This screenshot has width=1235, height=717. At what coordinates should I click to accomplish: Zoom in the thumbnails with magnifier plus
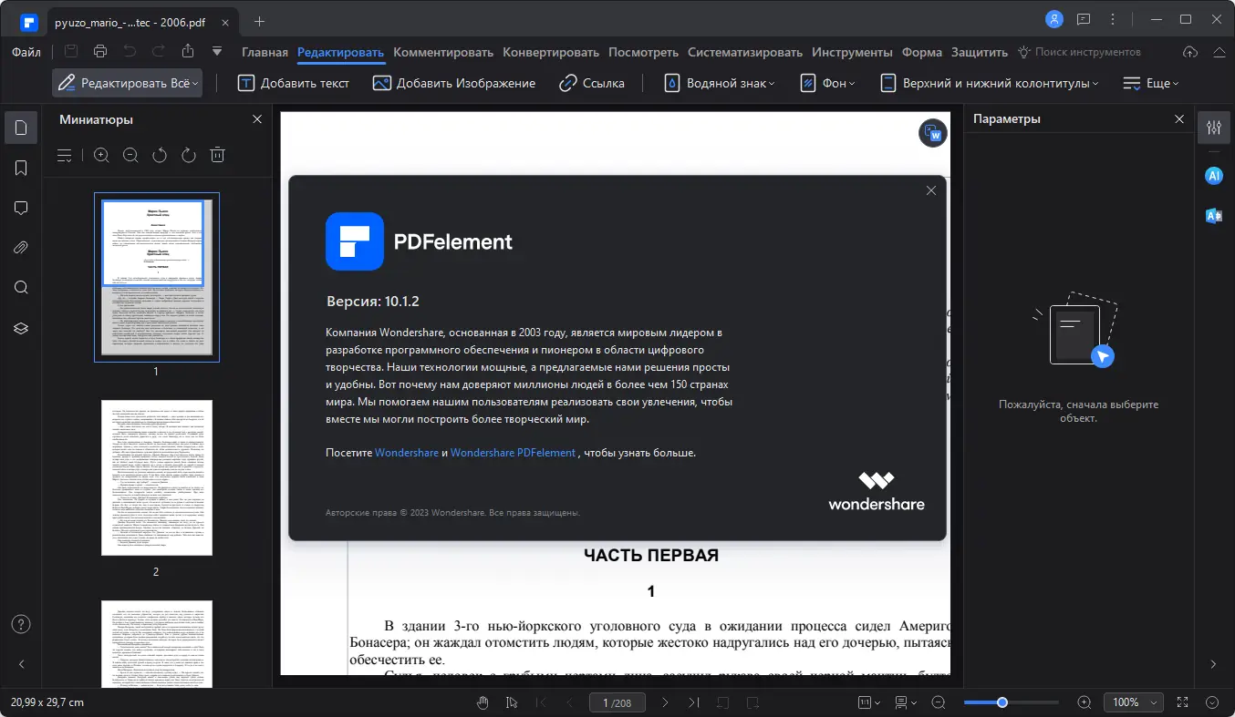click(101, 156)
